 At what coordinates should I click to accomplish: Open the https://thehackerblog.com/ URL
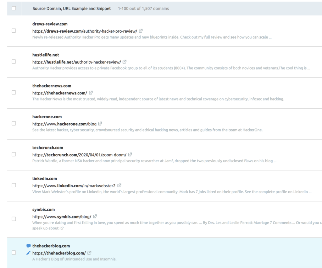click(59, 253)
